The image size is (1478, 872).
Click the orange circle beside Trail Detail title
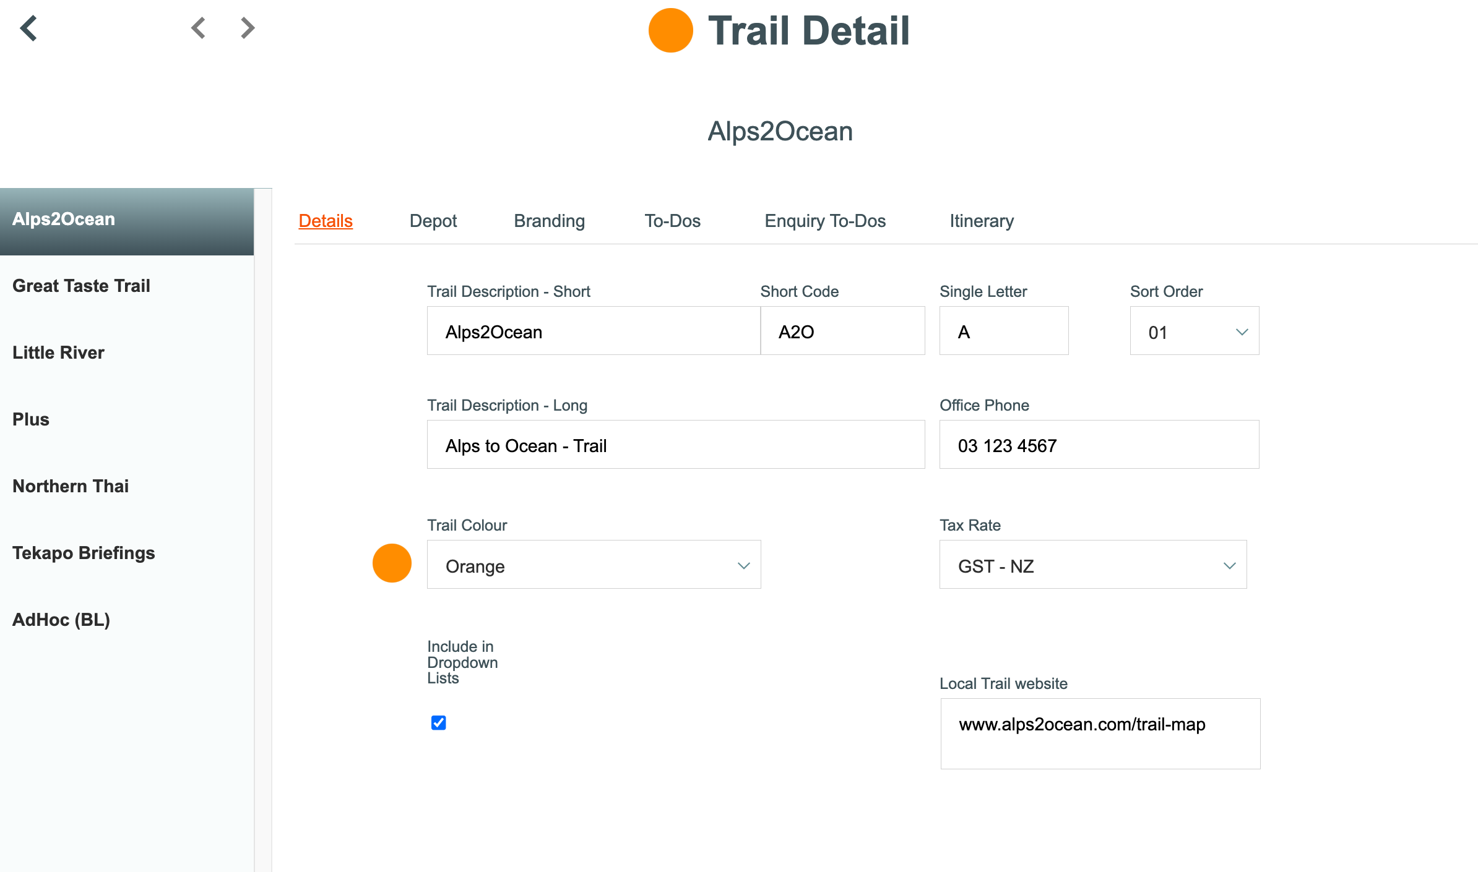pyautogui.click(x=670, y=30)
